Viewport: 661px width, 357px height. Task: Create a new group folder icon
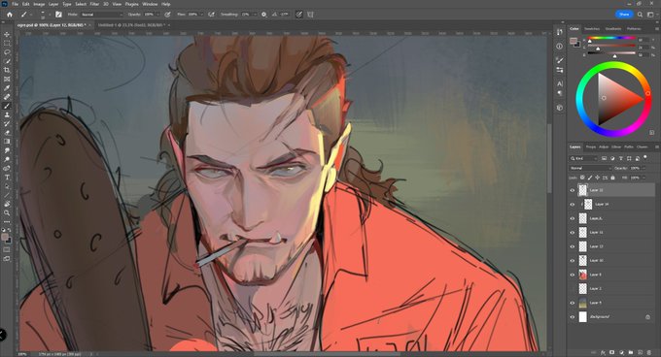[631, 352]
